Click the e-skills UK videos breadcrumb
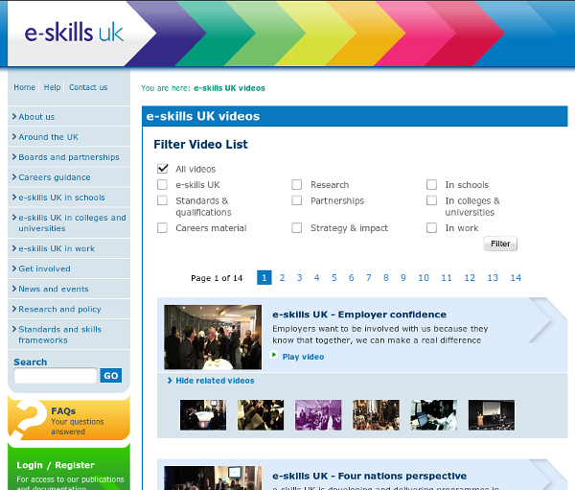 pos(229,88)
